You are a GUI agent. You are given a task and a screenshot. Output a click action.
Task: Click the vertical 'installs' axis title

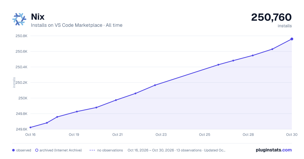pyautogui.click(x=14, y=83)
